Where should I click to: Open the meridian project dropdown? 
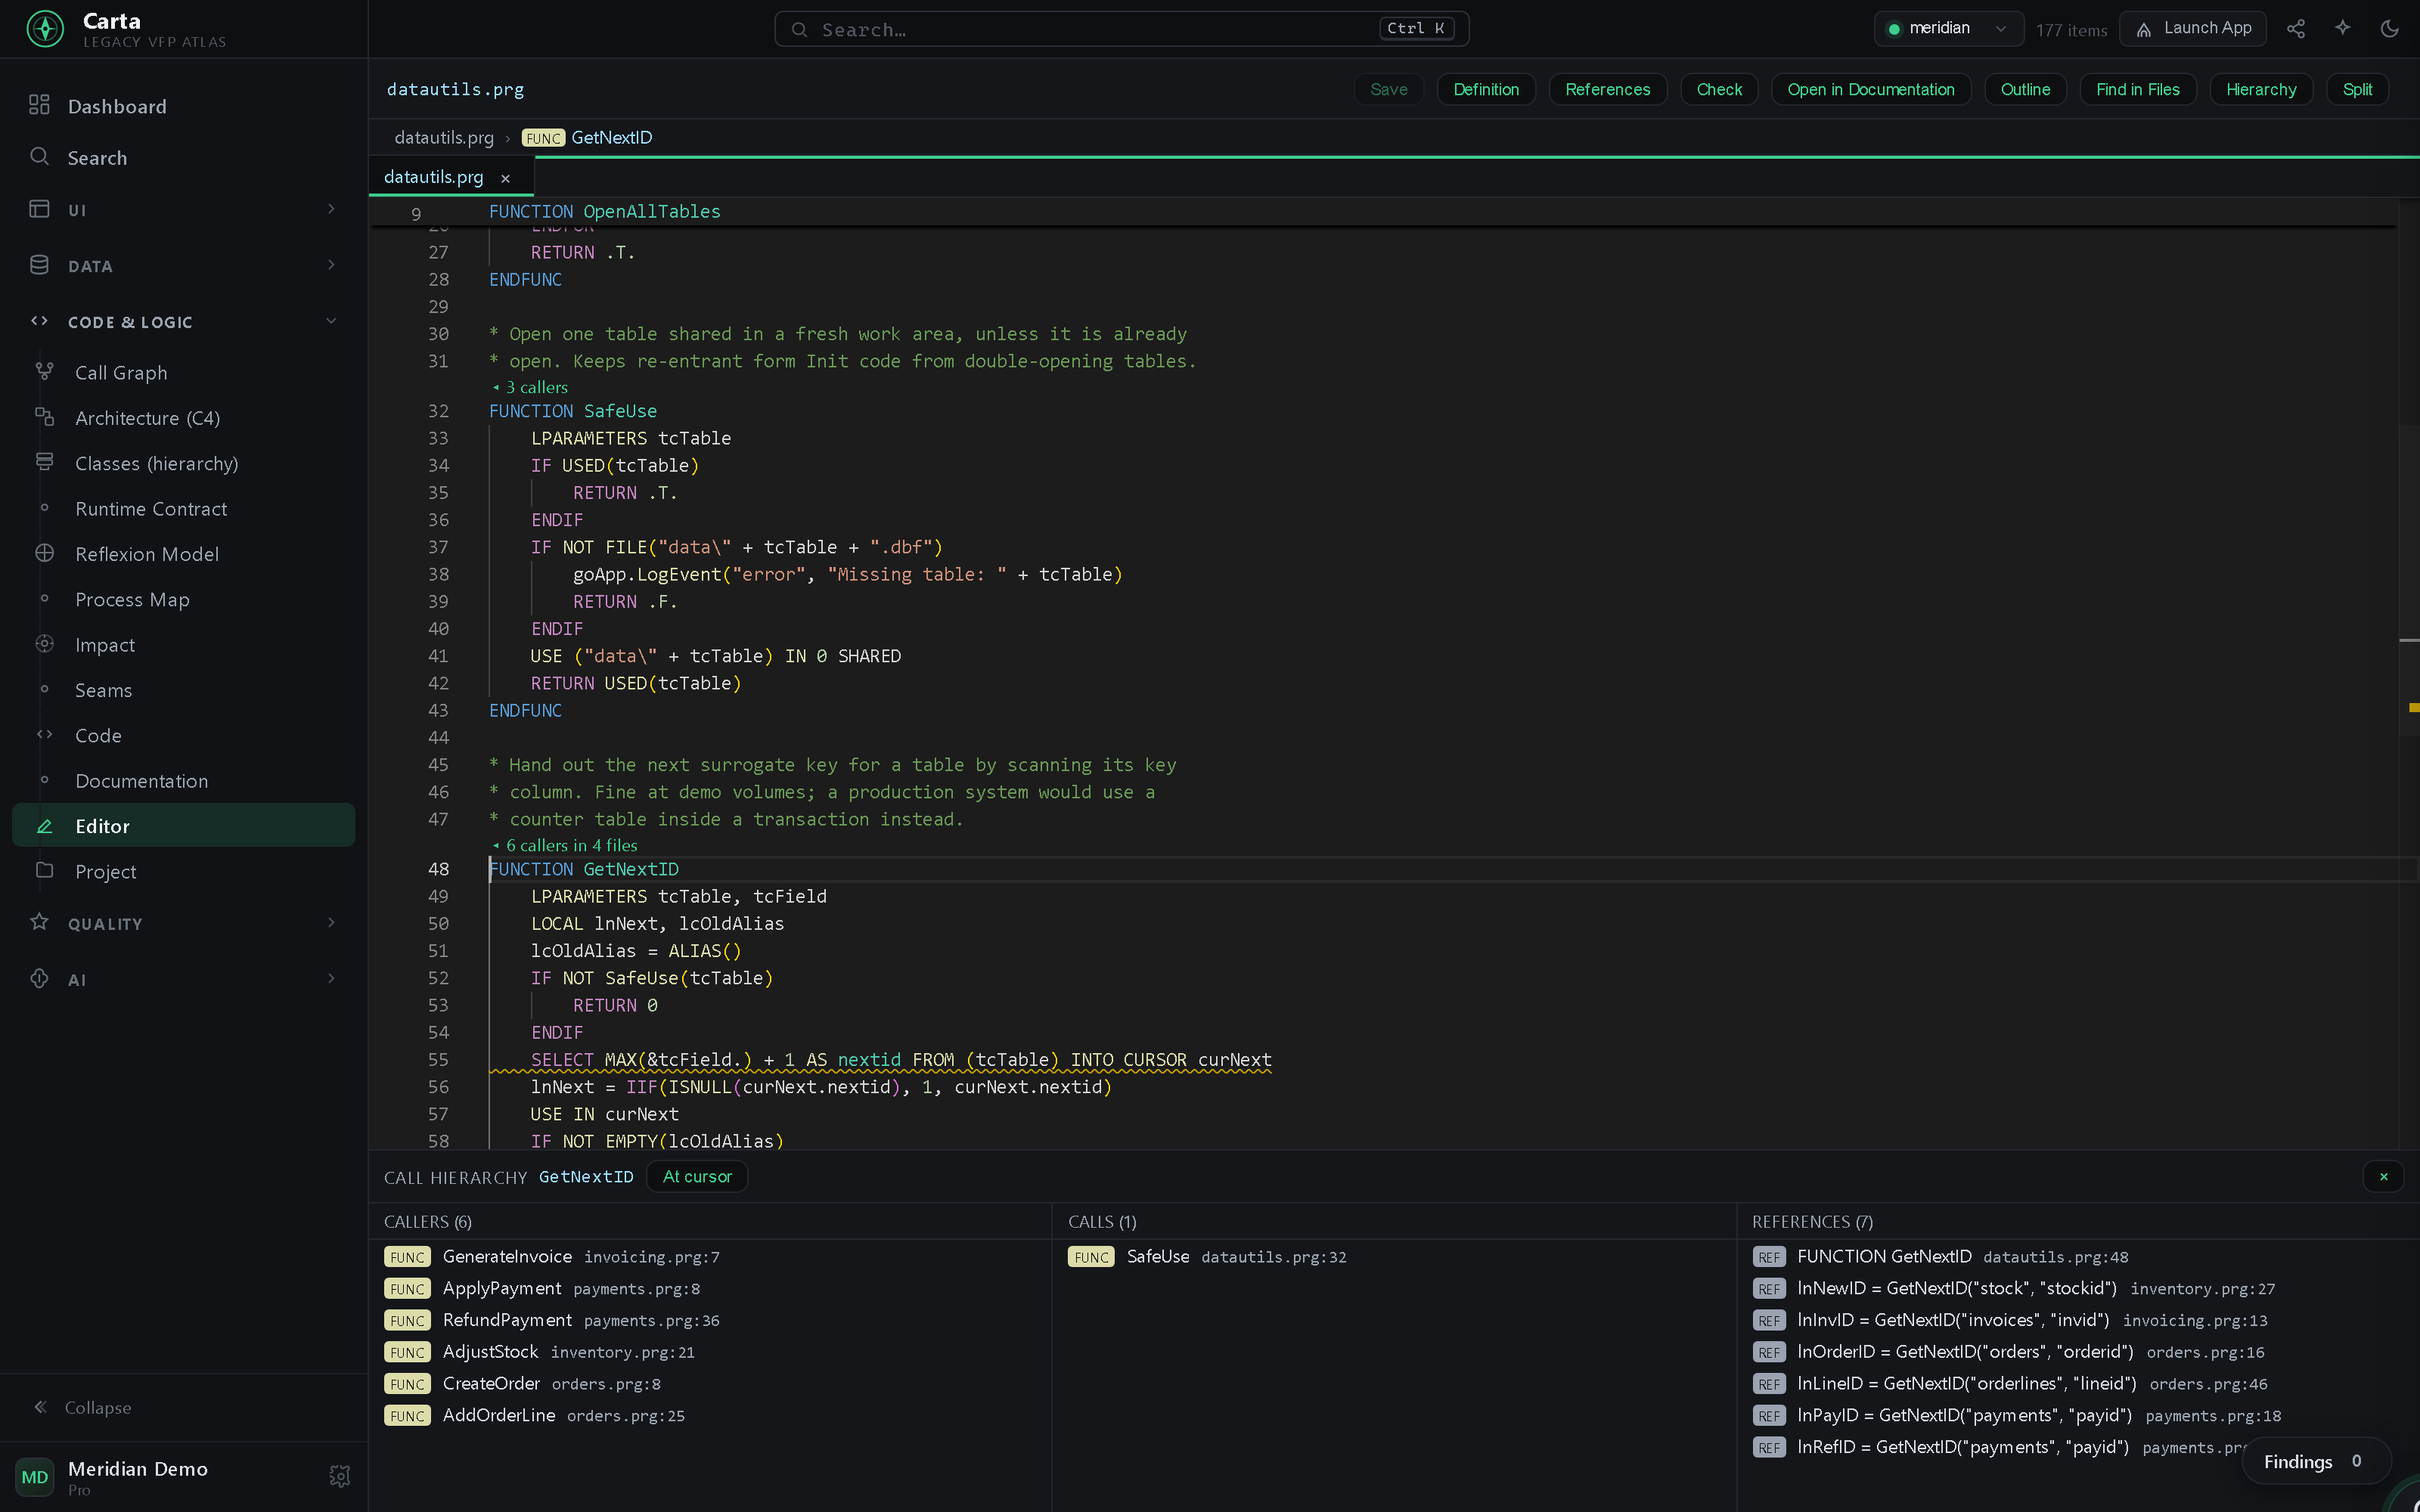(1948, 29)
